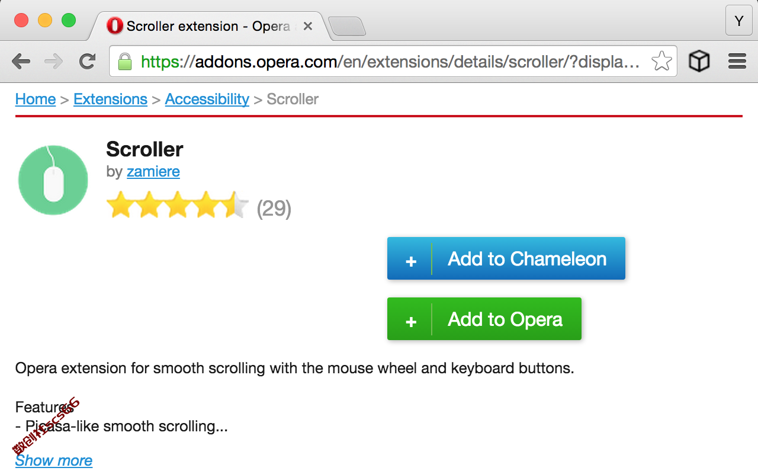Bookmark this page with the star icon
The width and height of the screenshot is (758, 474).
[x=661, y=61]
